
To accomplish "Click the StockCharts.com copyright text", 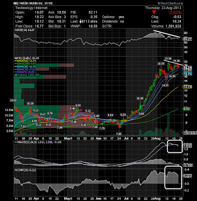I will click(x=170, y=3).
